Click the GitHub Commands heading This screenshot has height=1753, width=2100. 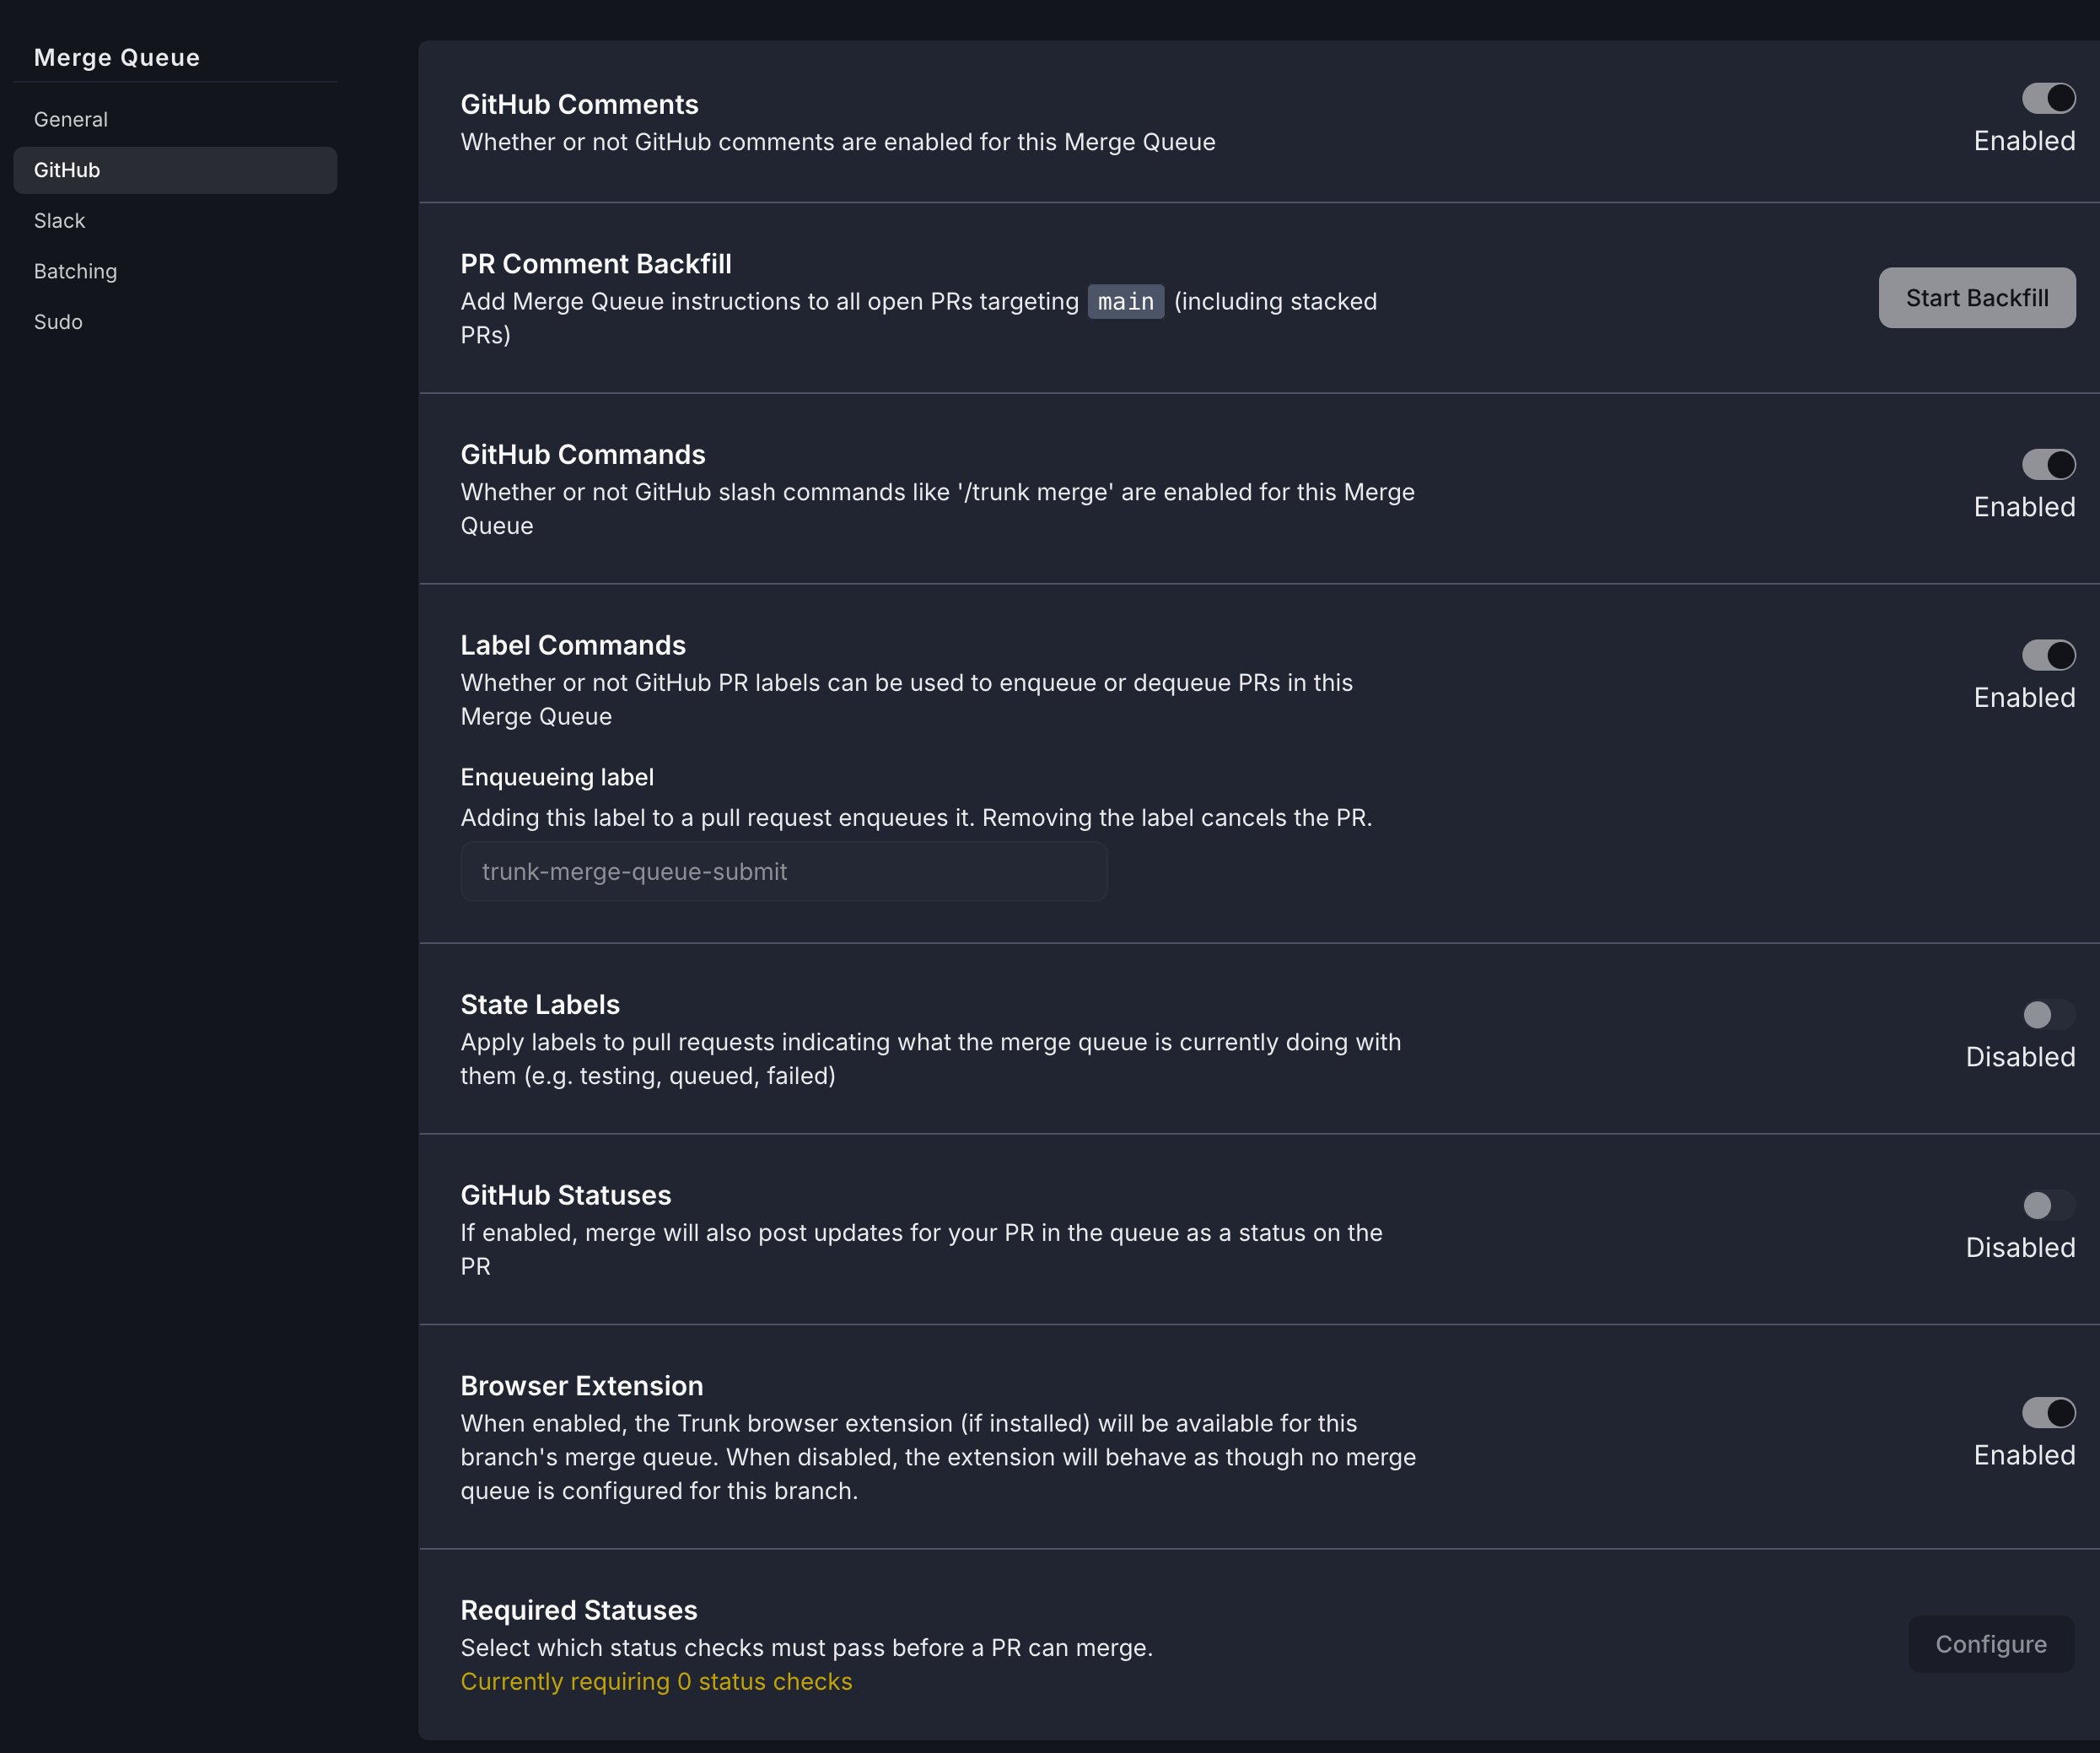pyautogui.click(x=583, y=454)
